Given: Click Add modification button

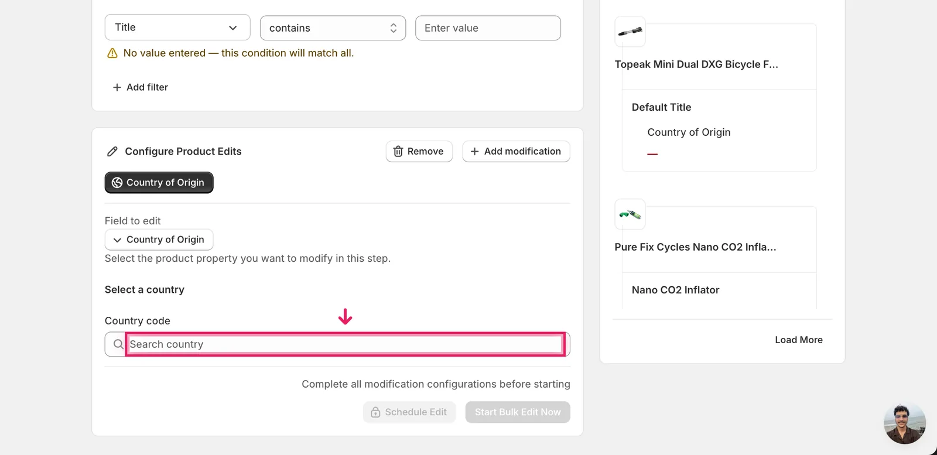Looking at the screenshot, I should point(516,151).
